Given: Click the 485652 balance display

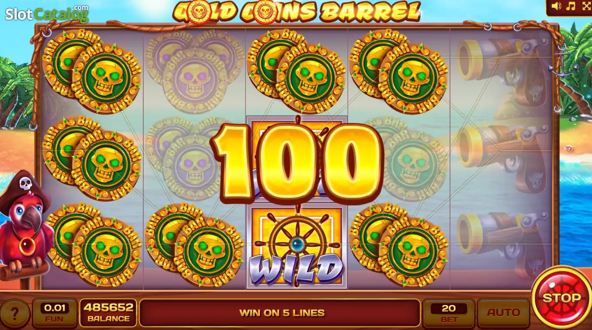Looking at the screenshot, I should (108, 313).
